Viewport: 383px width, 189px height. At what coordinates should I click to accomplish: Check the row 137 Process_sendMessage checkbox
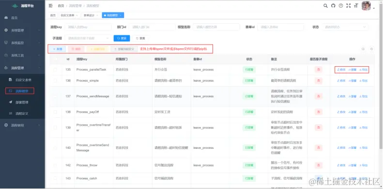pos(56,96)
